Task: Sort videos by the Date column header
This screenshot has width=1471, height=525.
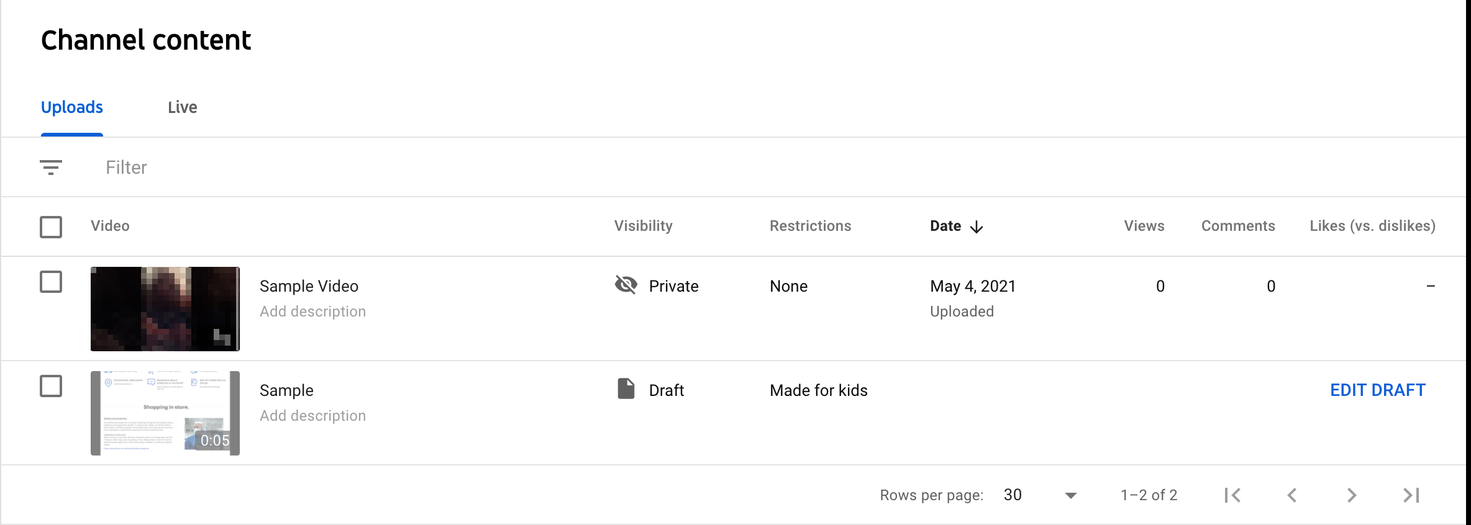Action: coord(946,226)
